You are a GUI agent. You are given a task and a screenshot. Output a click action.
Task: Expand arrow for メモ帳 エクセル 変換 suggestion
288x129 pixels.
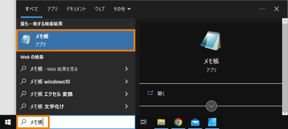point(126,94)
